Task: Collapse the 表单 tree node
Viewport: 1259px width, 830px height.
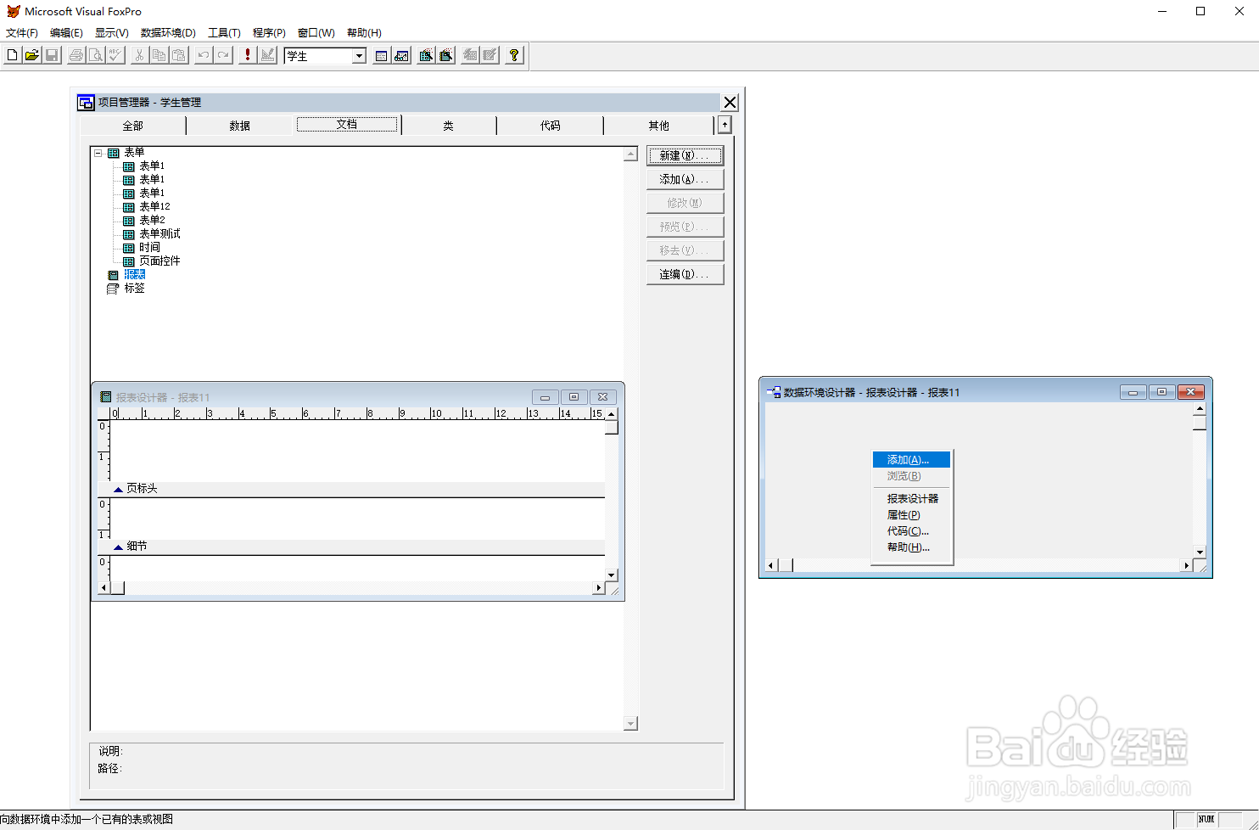Action: [x=98, y=153]
